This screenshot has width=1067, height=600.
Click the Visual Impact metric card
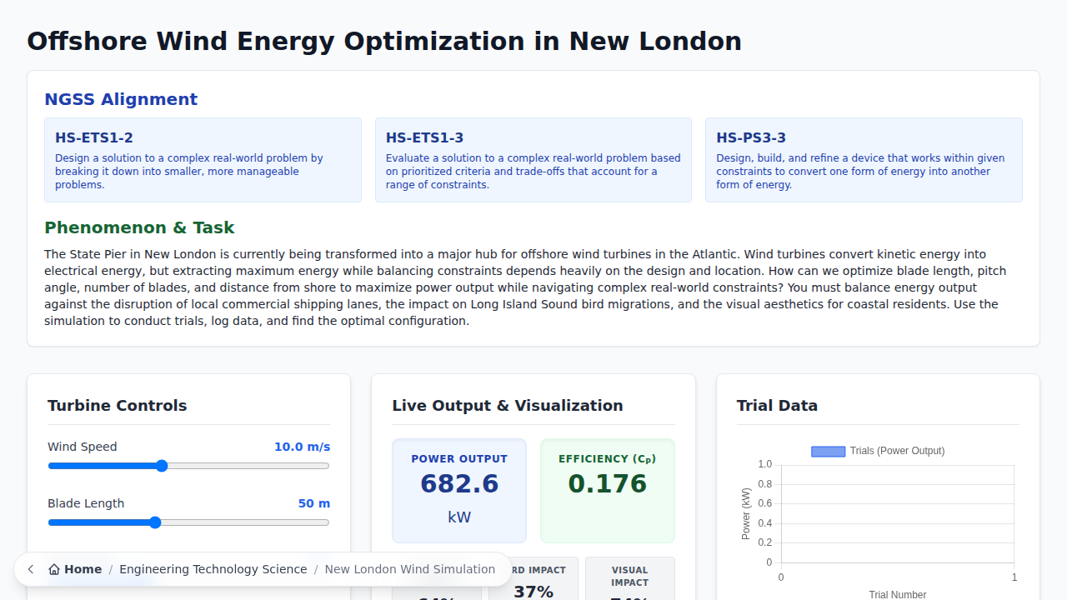629,577
